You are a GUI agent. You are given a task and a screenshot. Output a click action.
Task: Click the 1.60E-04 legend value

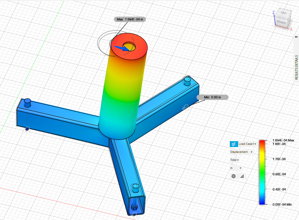coord(279,144)
